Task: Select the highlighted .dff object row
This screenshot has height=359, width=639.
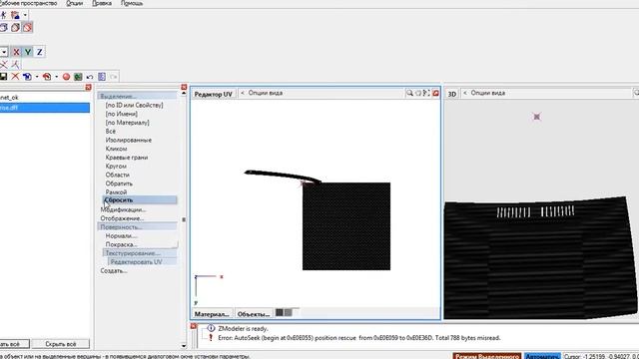Action: pos(45,108)
